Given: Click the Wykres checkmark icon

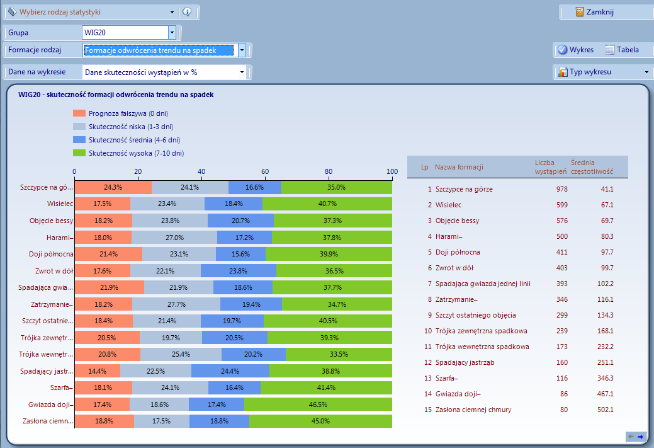Looking at the screenshot, I should 563,50.
